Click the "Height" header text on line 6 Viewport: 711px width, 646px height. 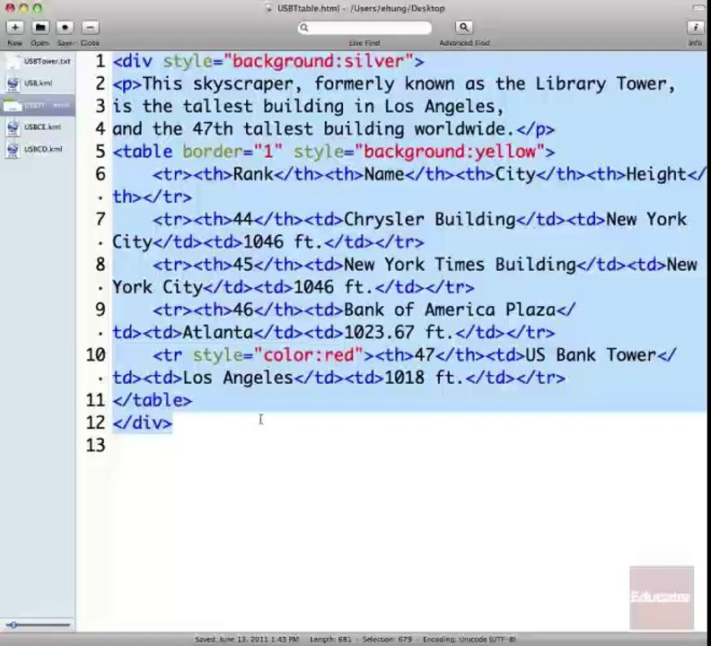coord(656,174)
